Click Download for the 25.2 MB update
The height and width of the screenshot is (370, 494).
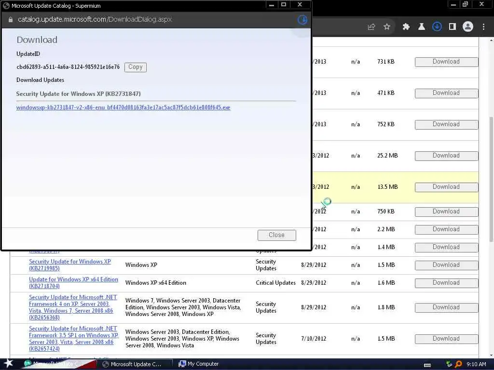[446, 156]
